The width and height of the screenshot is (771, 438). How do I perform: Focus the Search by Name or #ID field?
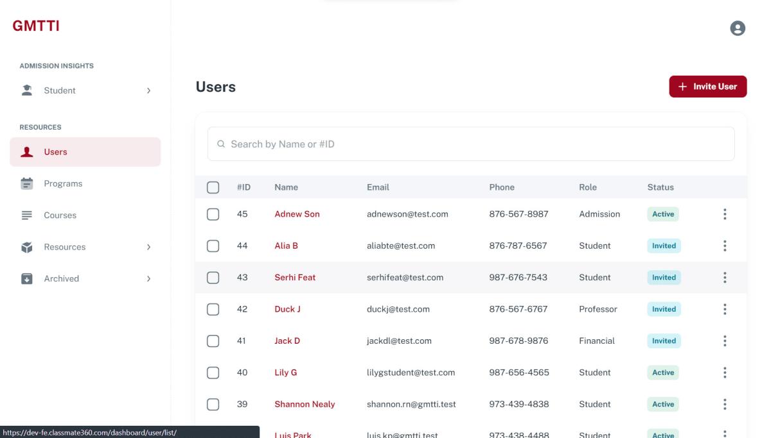470,144
